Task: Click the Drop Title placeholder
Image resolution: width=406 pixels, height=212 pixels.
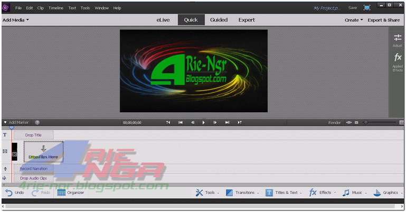Action: (x=33, y=135)
